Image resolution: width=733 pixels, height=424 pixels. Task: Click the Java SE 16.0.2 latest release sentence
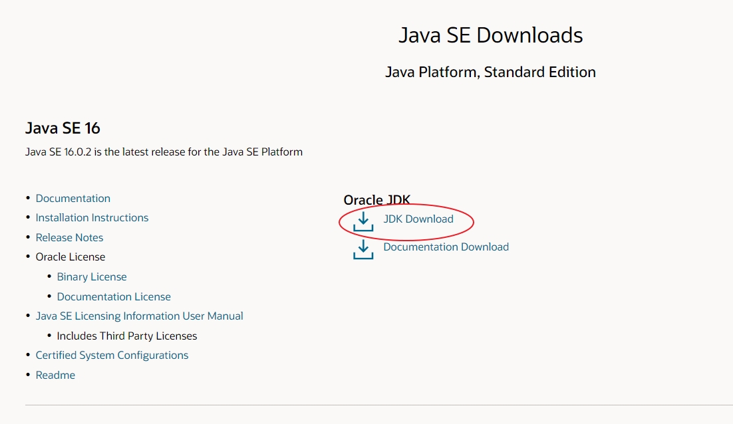coord(164,152)
